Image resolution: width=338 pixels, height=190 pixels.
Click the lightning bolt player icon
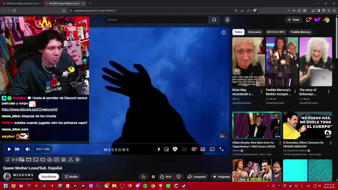click(x=159, y=149)
